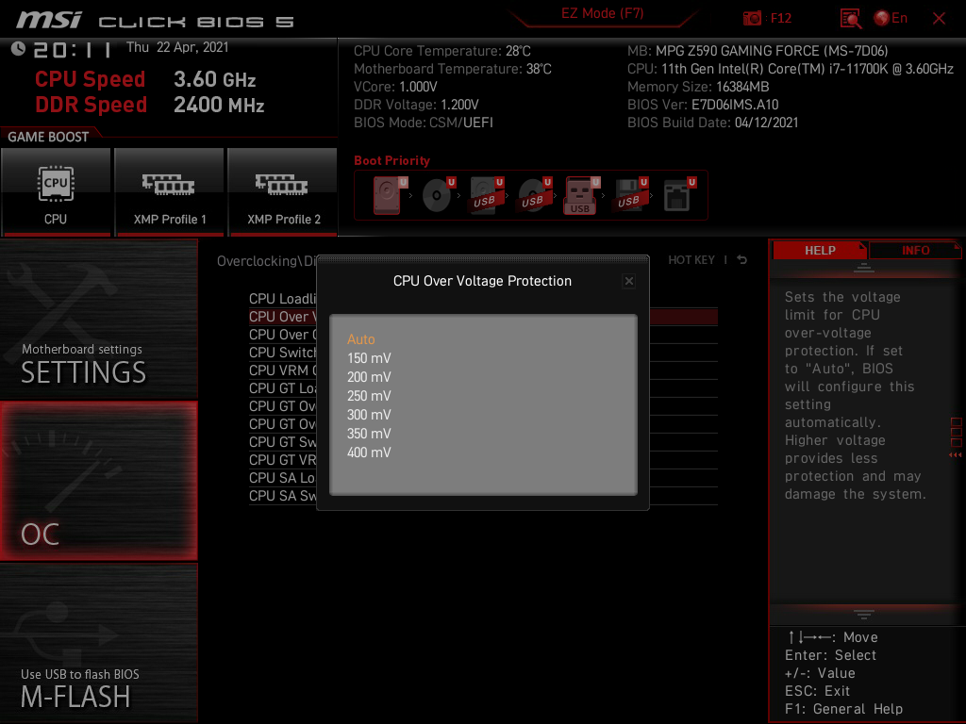Screen dimensions: 966x724
Task: Enable XMP Profile 1
Action: pyautogui.click(x=170, y=191)
